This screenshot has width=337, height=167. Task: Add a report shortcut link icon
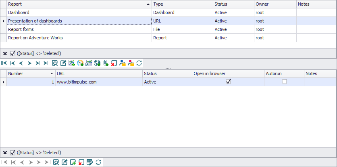[x=89, y=63]
